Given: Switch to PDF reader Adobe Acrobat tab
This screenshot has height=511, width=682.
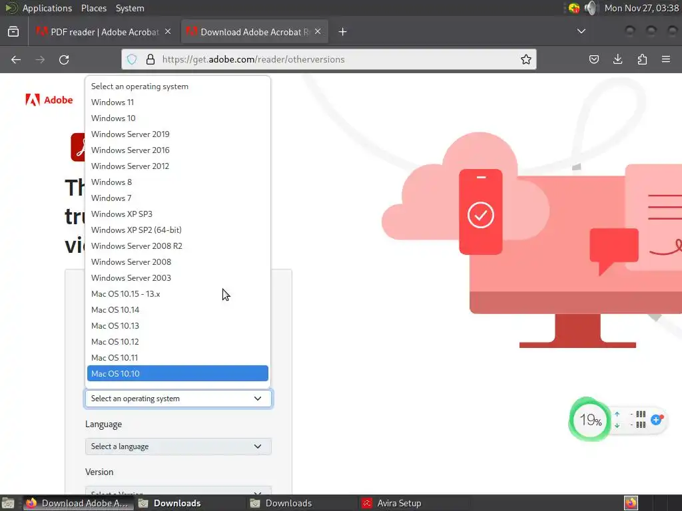Looking at the screenshot, I should tap(103, 32).
